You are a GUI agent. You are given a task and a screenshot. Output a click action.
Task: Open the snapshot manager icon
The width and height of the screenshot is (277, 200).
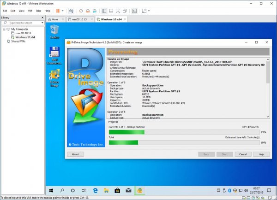point(95,11)
